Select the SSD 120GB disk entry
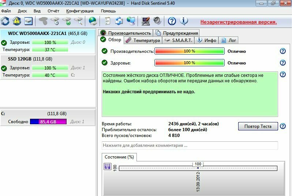This screenshot has width=292, height=196. point(48,67)
